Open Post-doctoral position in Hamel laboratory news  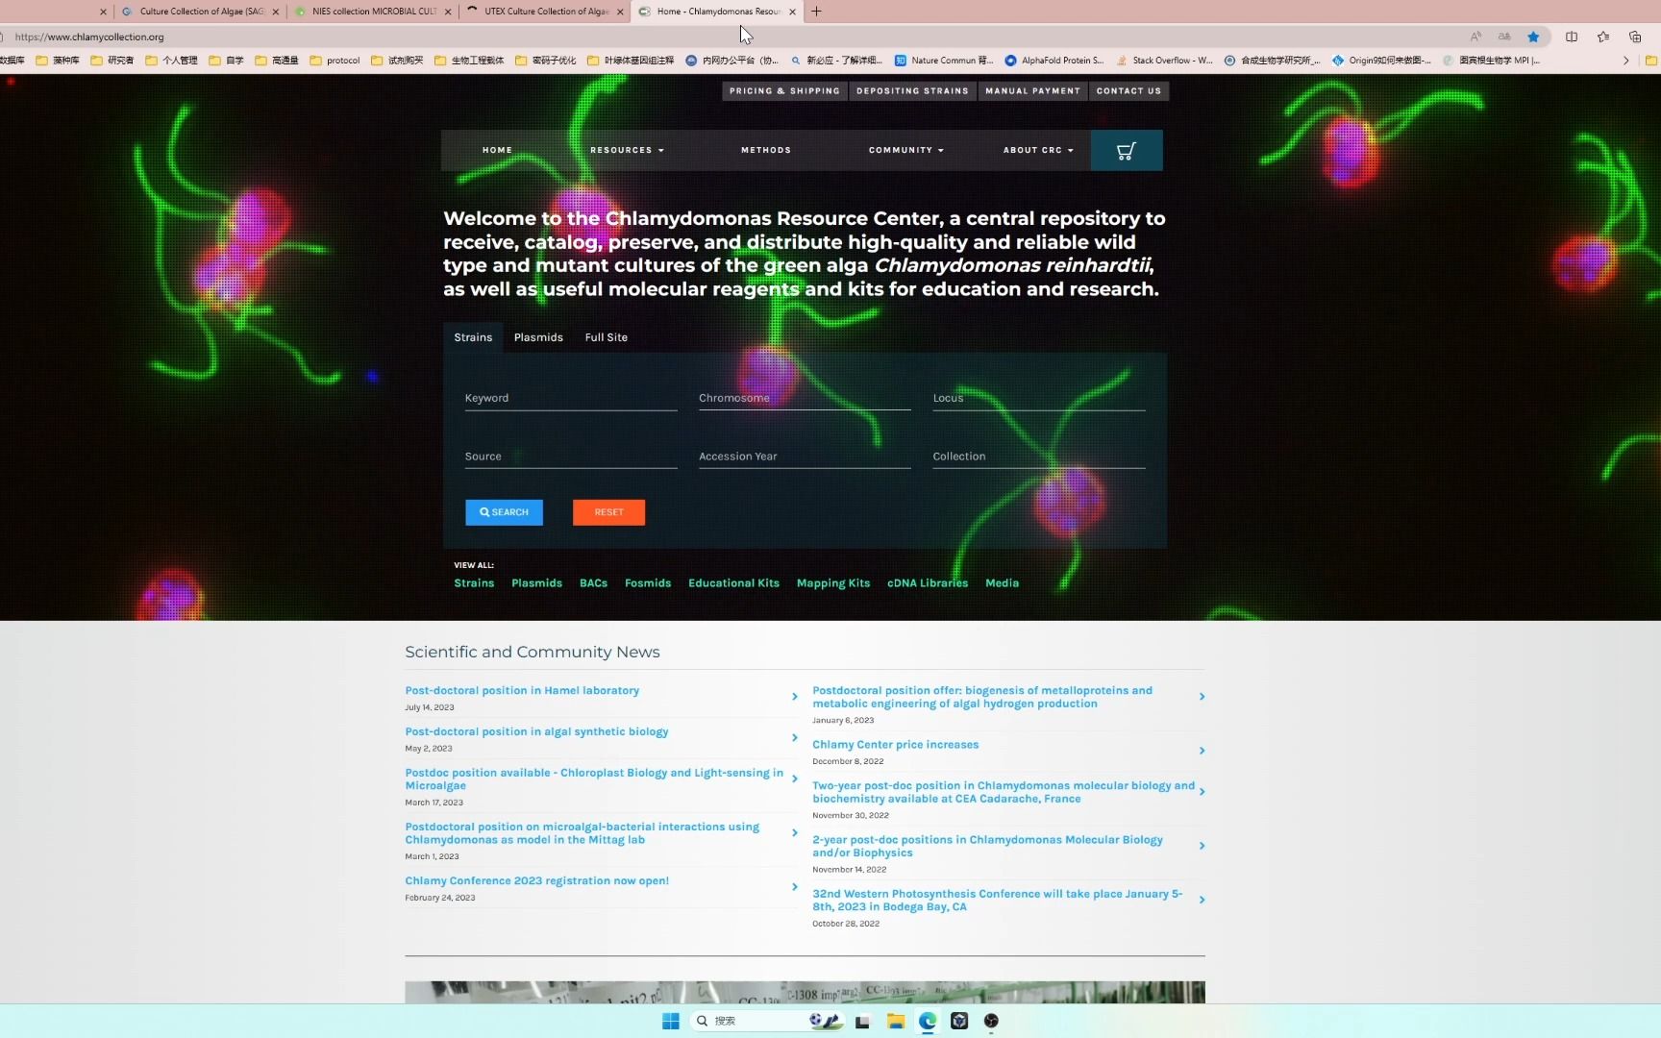click(522, 691)
